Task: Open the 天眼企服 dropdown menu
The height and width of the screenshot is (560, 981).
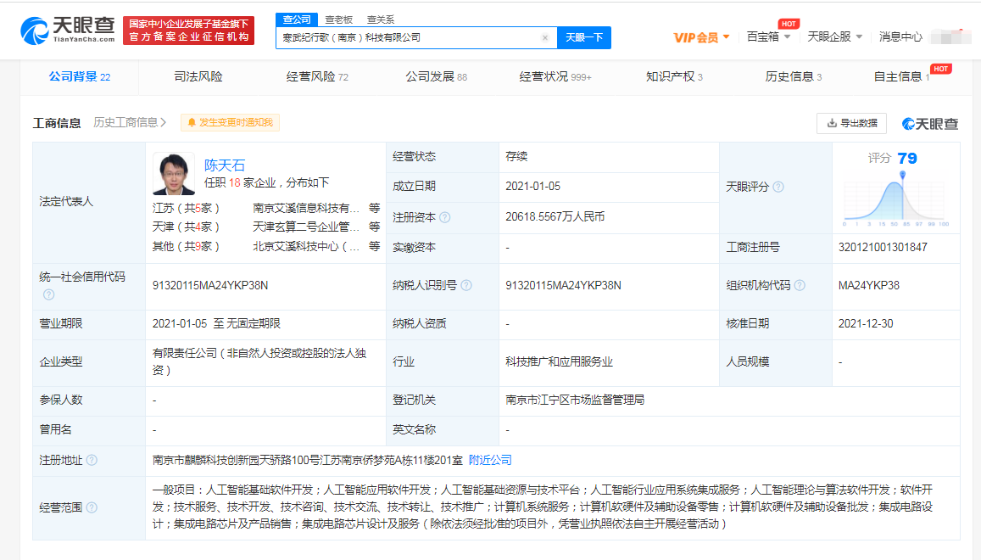Action: tap(834, 37)
